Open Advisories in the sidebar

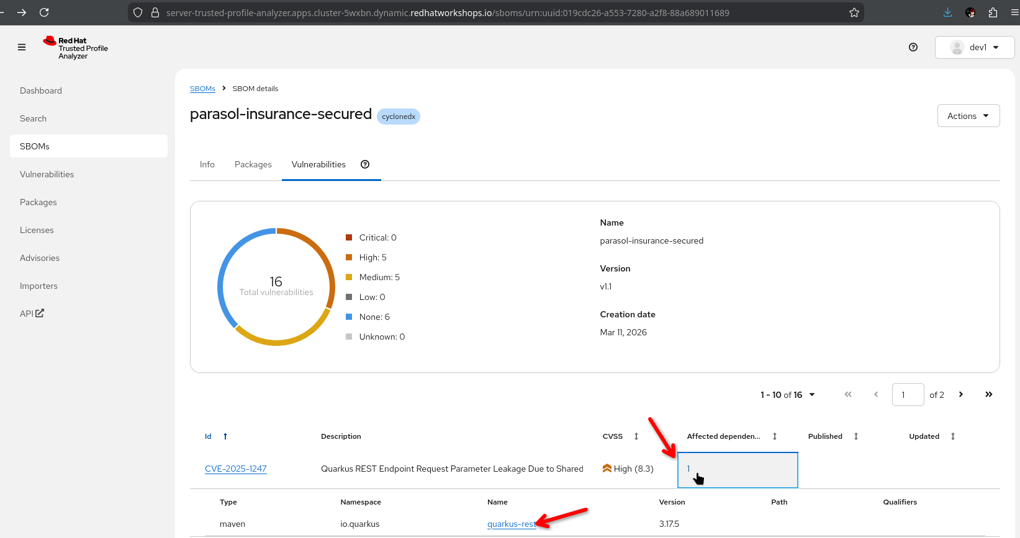click(x=89, y=258)
